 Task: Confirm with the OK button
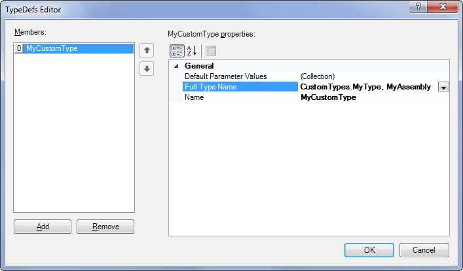pyautogui.click(x=369, y=250)
